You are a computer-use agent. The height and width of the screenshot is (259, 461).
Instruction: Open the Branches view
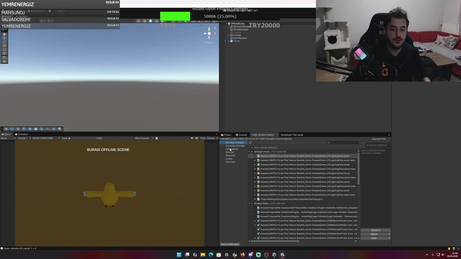tap(230, 155)
